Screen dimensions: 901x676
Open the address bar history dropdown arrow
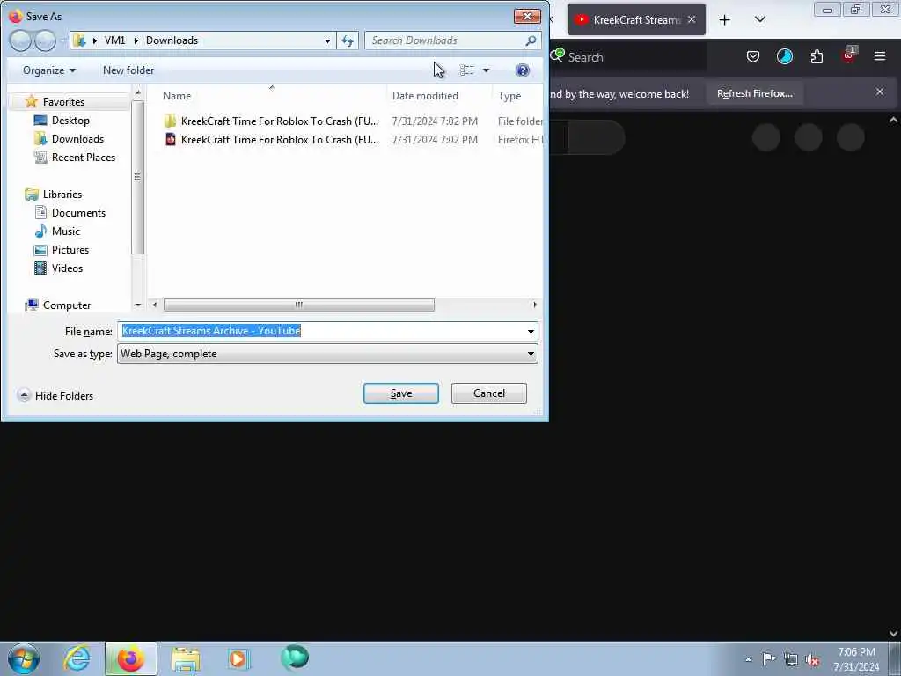click(x=327, y=40)
